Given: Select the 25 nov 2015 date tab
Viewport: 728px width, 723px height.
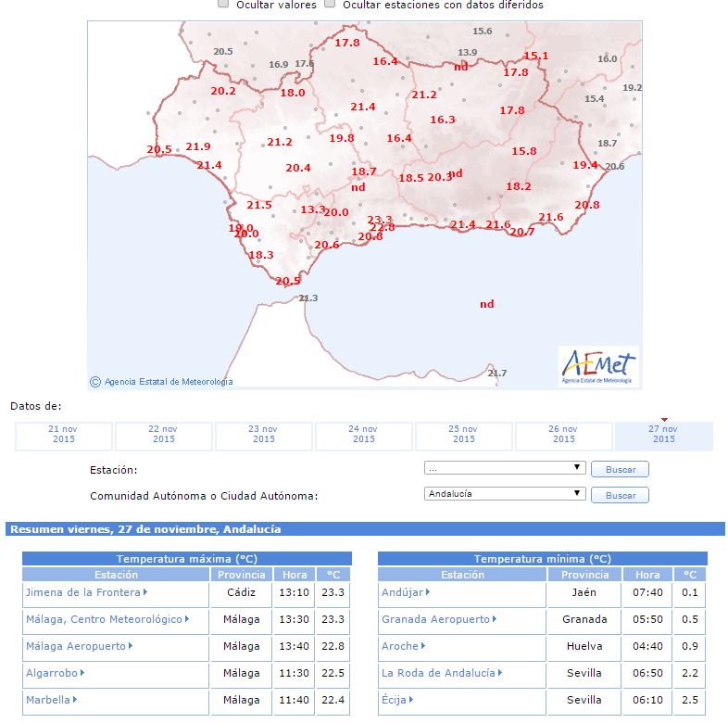Looking at the screenshot, I should click(464, 437).
